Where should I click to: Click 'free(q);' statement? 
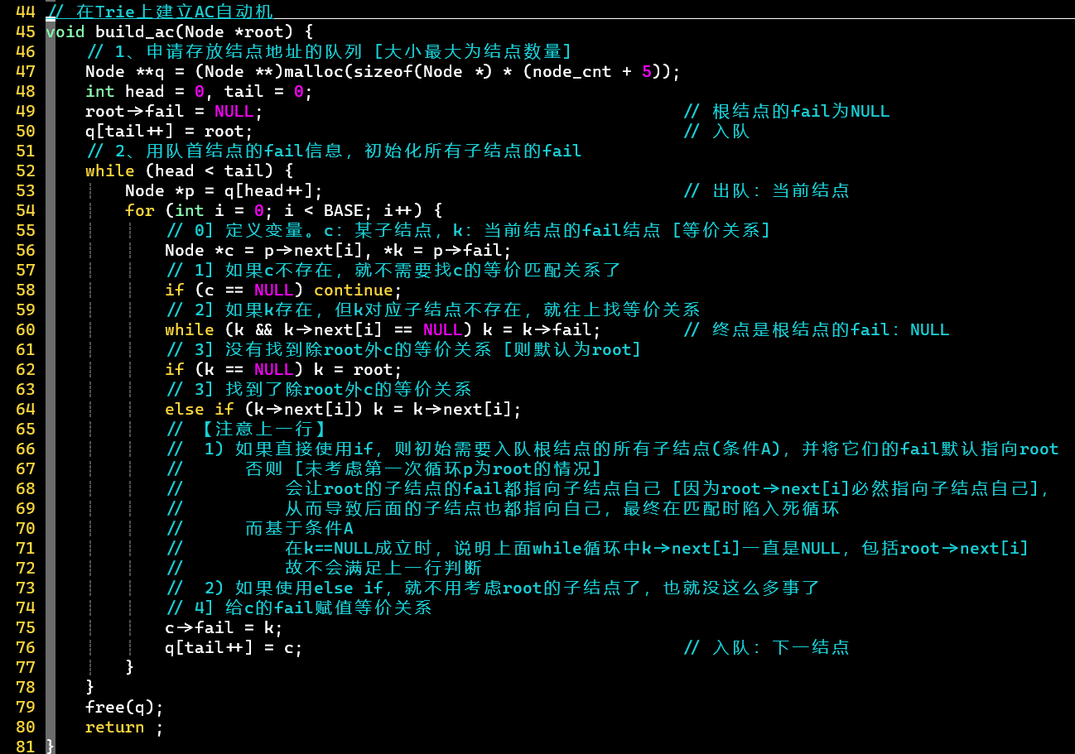[125, 707]
